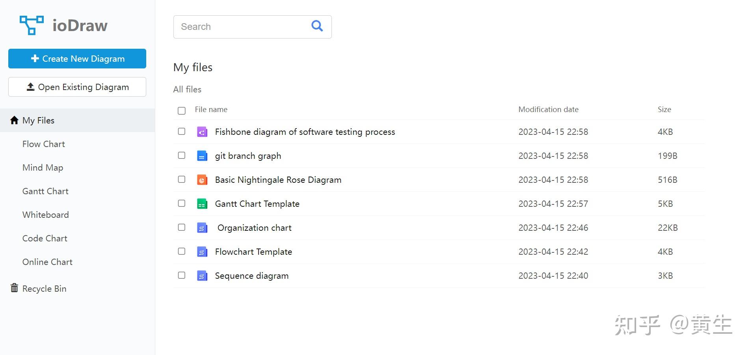Select the Organization chart checkbox
752x355 pixels.
click(x=181, y=227)
